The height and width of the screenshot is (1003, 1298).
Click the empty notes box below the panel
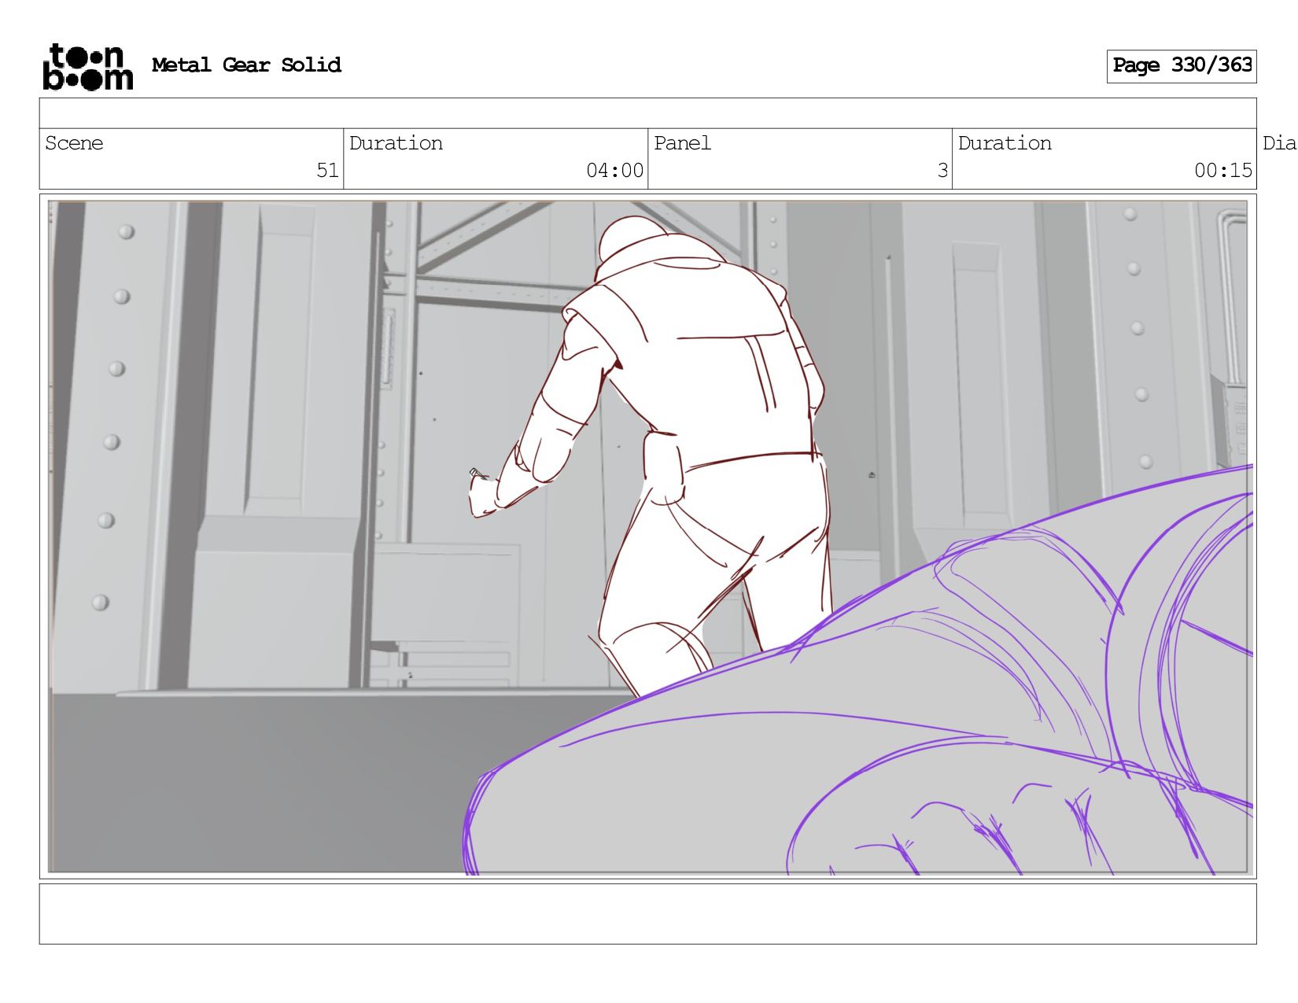648,914
